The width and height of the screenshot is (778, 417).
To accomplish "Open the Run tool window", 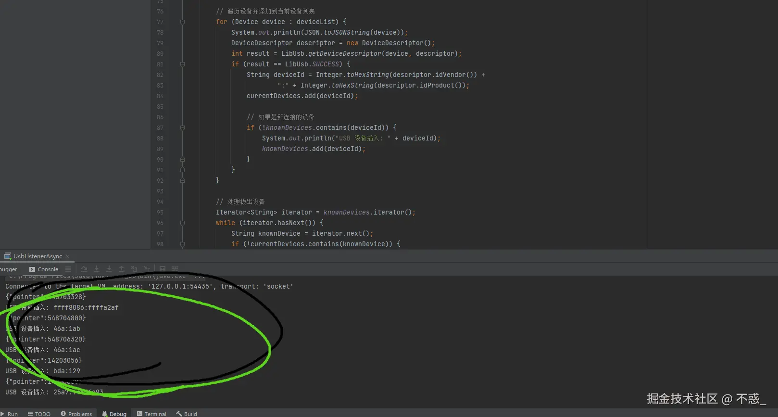I will (x=9, y=414).
